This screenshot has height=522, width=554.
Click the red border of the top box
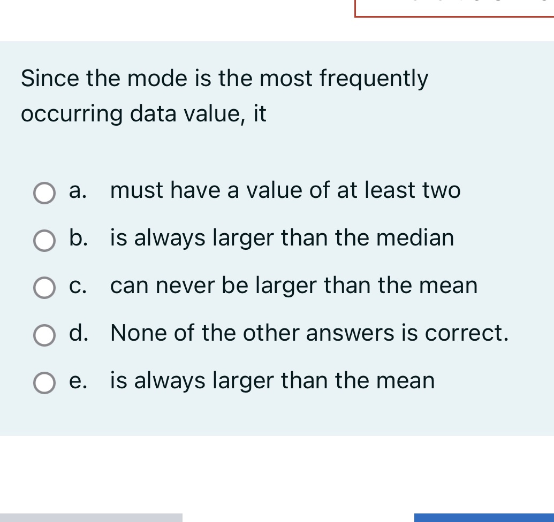(455, 17)
